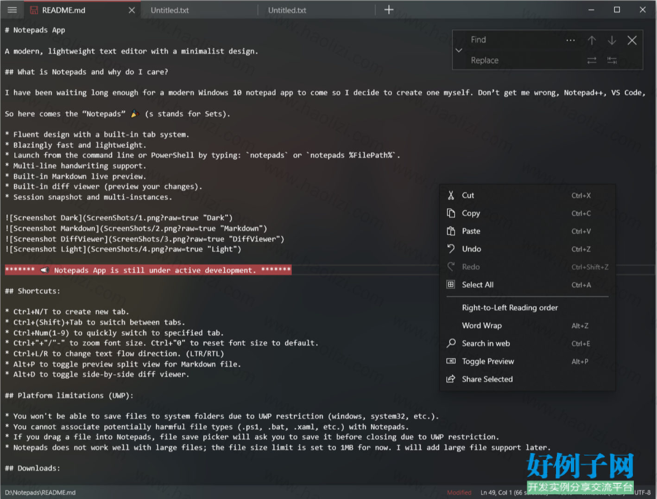Click the save icon on README.md tab
Image resolution: width=657 pixels, height=499 pixels.
(x=34, y=10)
